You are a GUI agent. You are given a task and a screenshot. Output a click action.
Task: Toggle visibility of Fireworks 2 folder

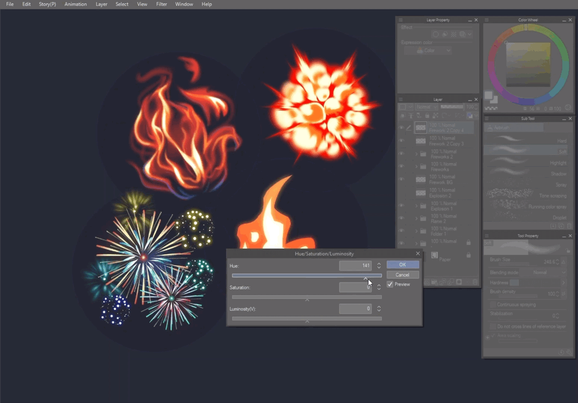[402, 154]
